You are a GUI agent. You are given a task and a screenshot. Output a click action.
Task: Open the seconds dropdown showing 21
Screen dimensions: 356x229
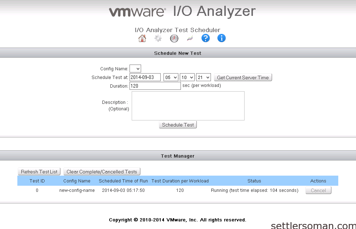pyautogui.click(x=203, y=78)
